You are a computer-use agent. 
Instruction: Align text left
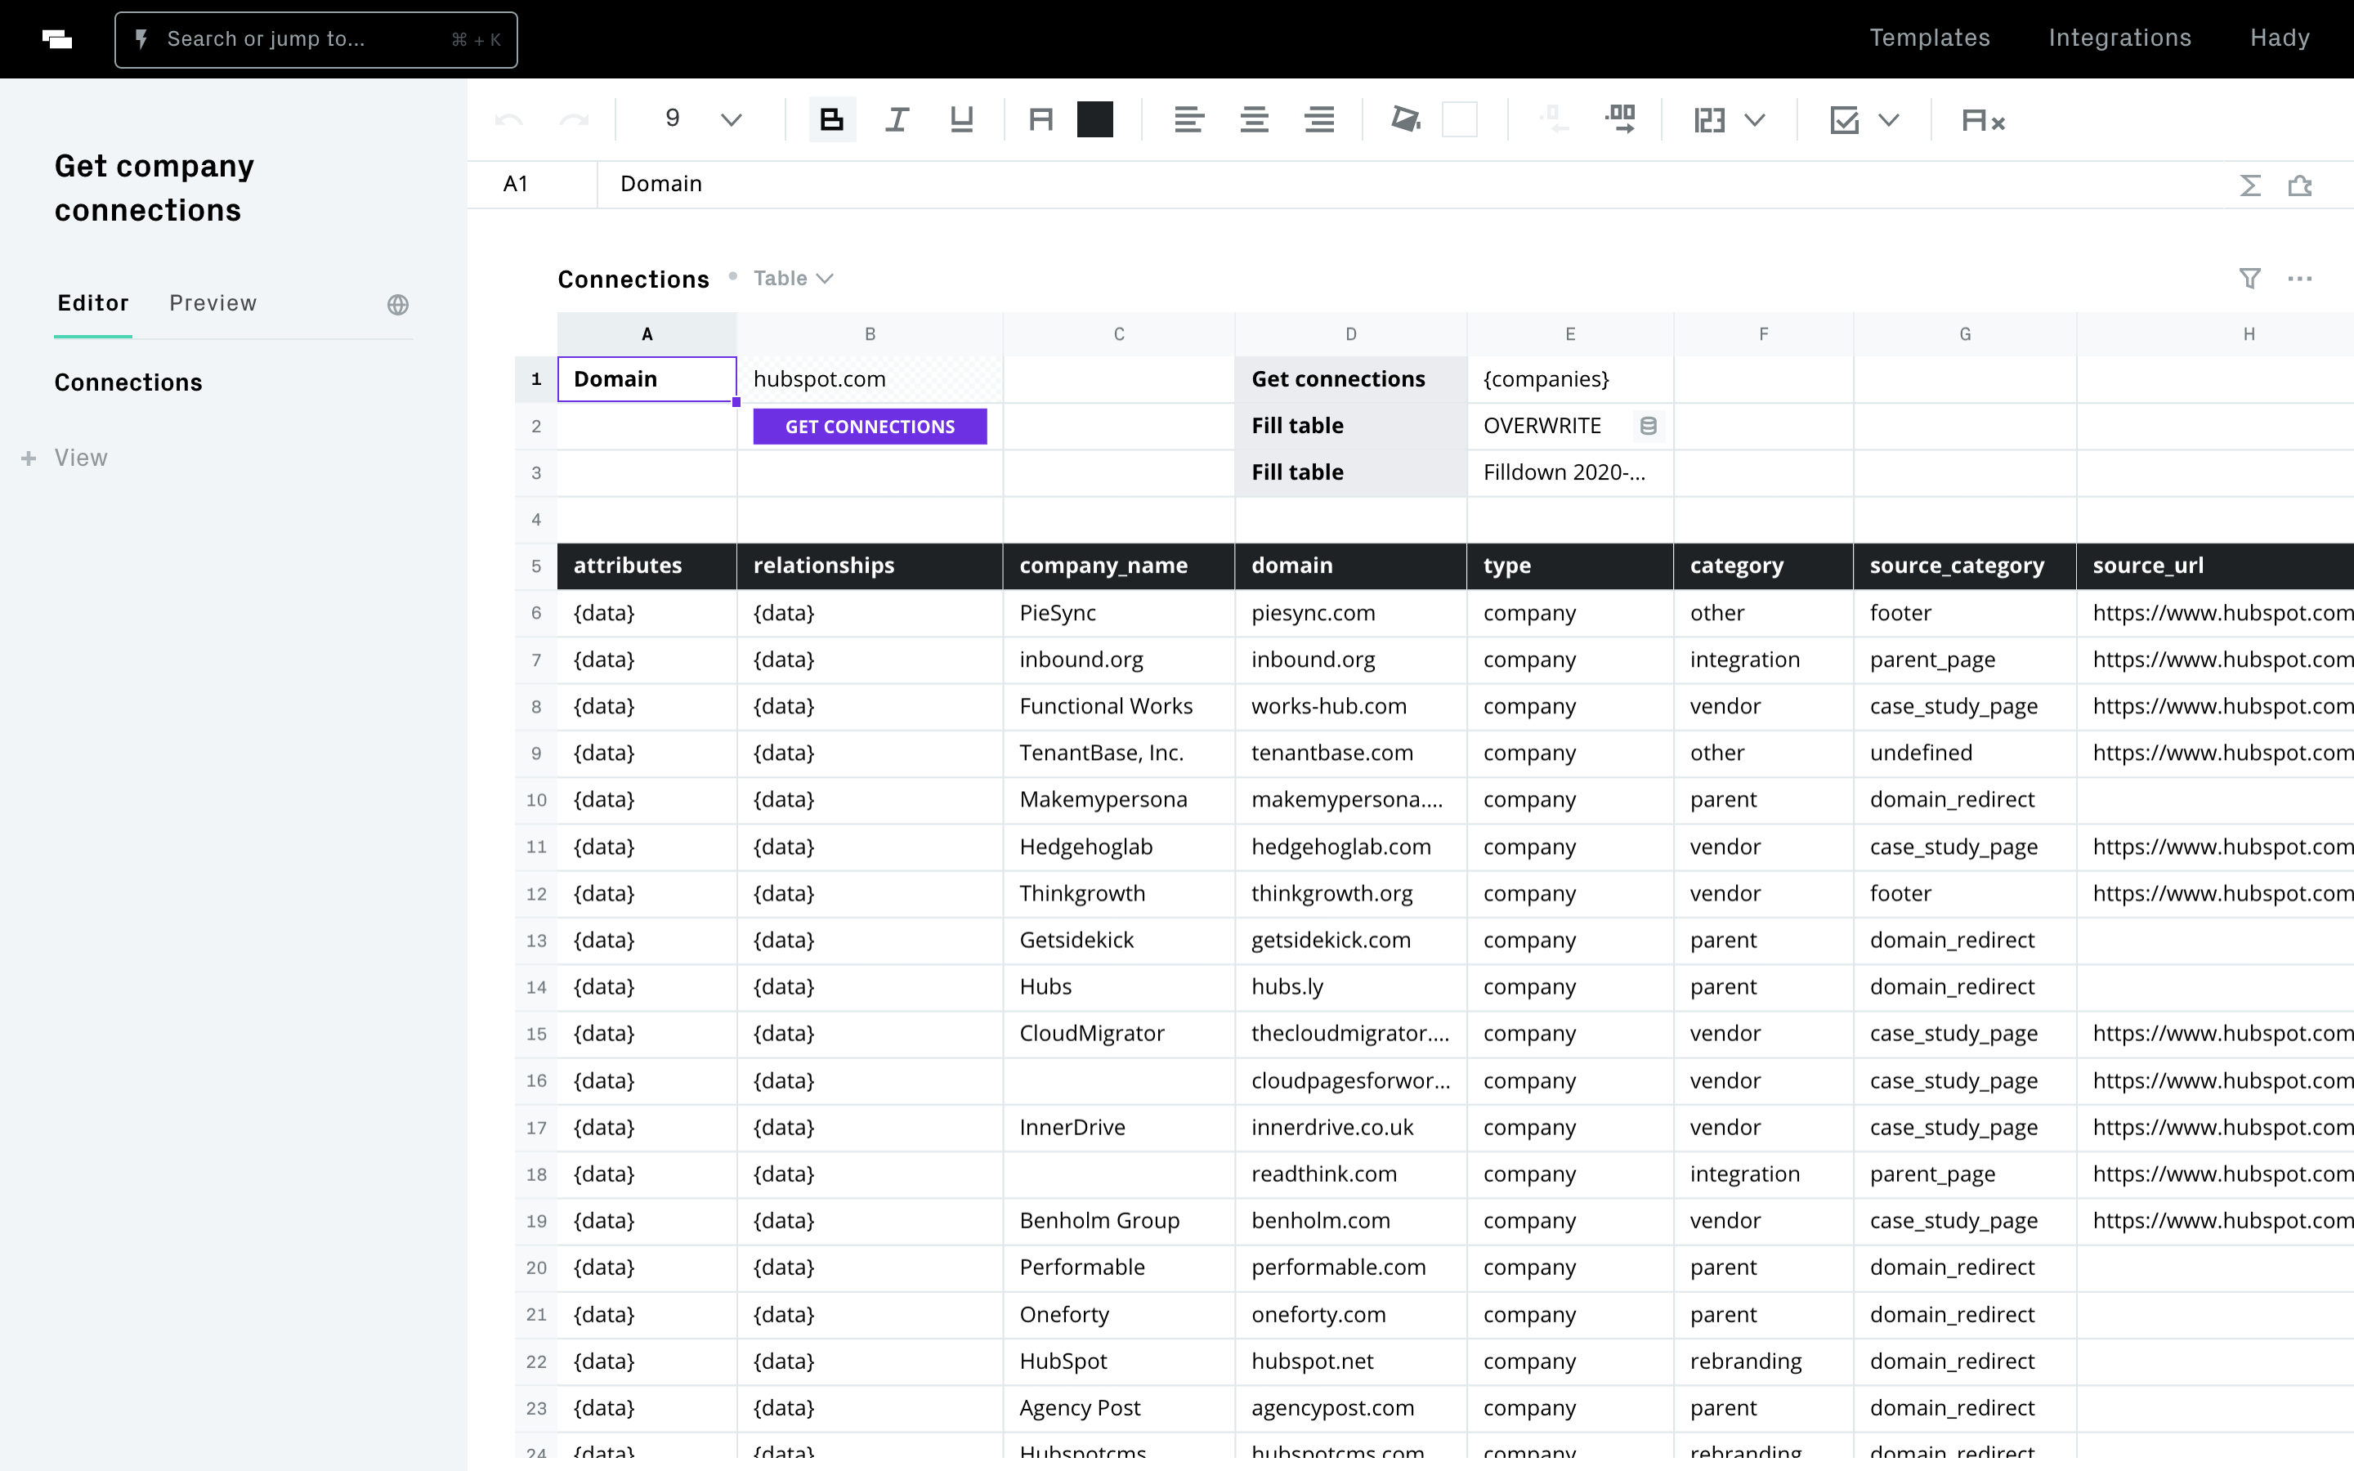click(x=1188, y=119)
